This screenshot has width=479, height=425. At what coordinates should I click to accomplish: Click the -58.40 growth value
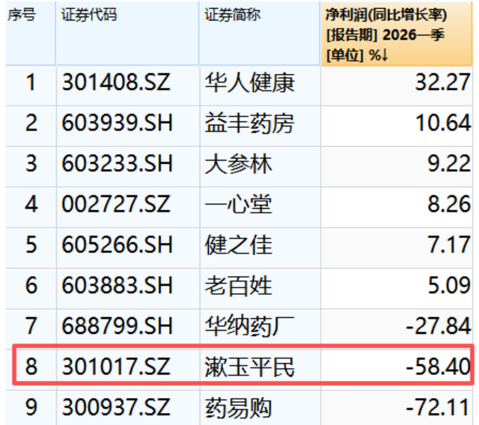pos(438,367)
